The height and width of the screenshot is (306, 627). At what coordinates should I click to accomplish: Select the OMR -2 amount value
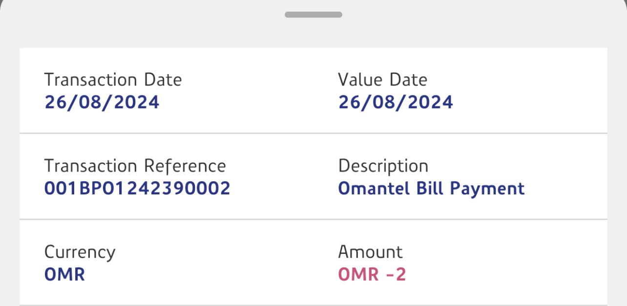coord(372,275)
